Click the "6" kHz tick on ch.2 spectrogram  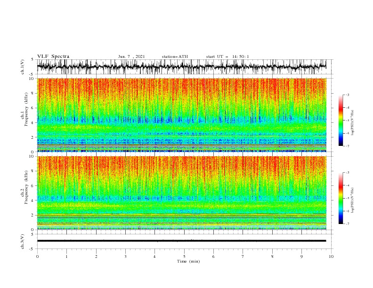click(33, 186)
